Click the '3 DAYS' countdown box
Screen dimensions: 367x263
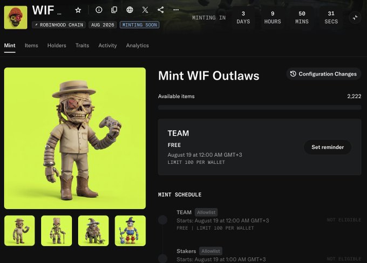(x=243, y=18)
